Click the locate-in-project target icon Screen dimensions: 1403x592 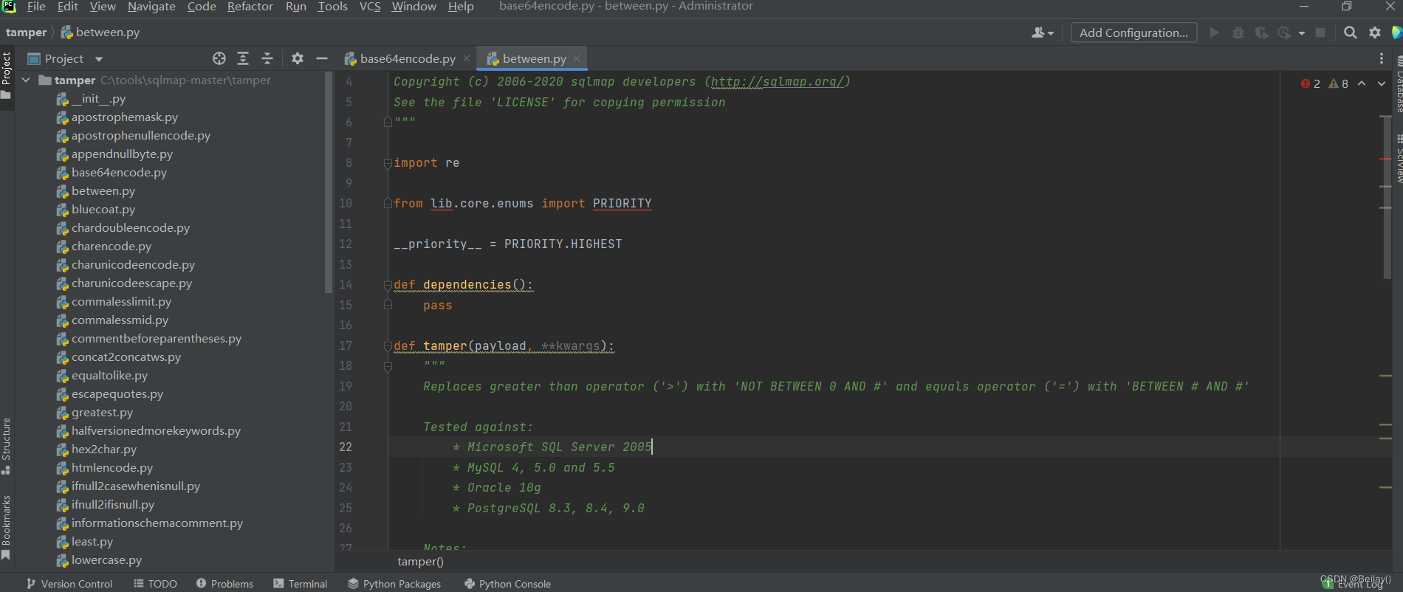click(219, 58)
